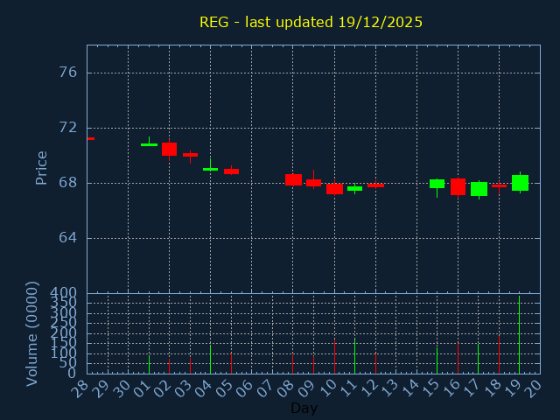Click the red candlestick on day 16
Image resolution: width=560 pixels, height=420 pixels.
coord(458,186)
